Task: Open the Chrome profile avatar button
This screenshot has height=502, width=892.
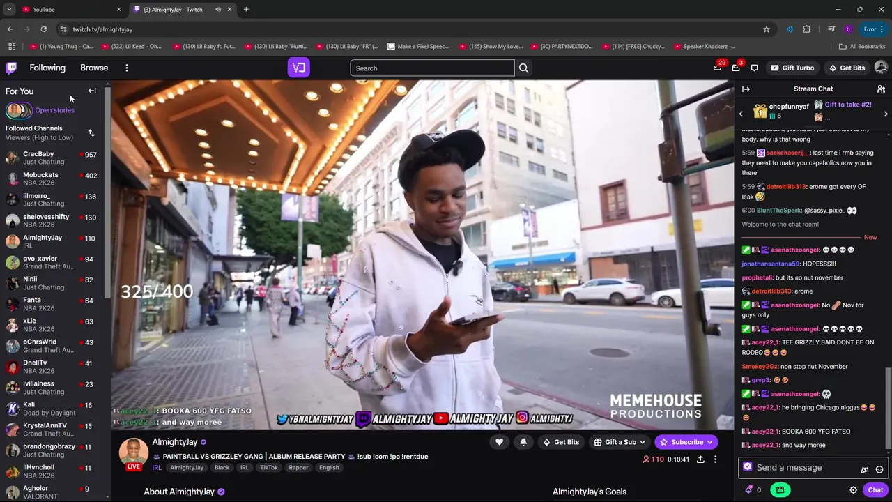Action: pyautogui.click(x=848, y=29)
